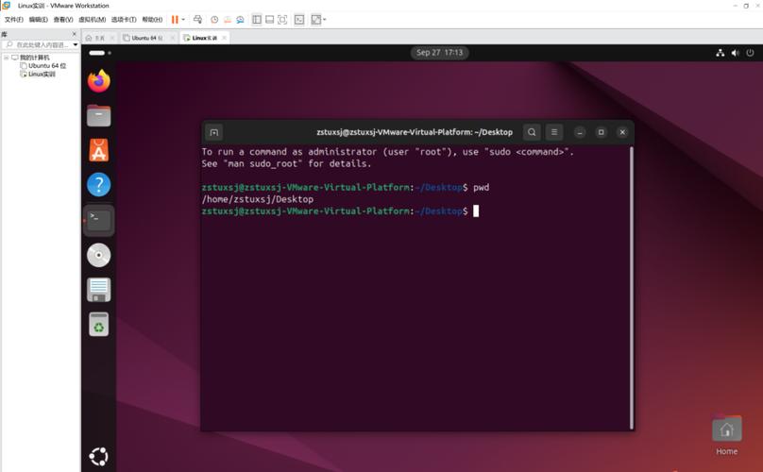Click the VMware pause virtual machine button

(x=175, y=20)
